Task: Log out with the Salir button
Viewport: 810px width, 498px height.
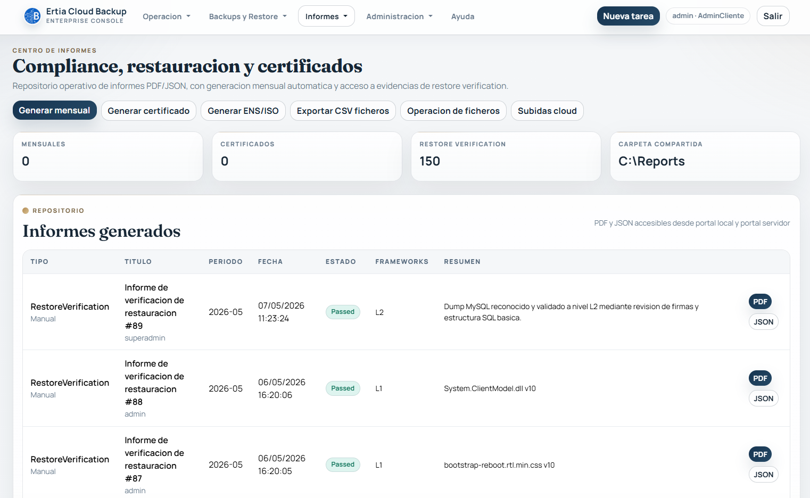Action: [x=773, y=16]
